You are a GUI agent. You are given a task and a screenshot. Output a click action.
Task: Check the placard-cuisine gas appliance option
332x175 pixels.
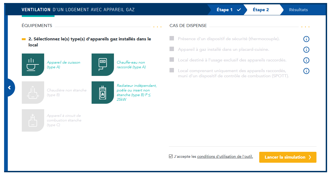pyautogui.click(x=172, y=49)
